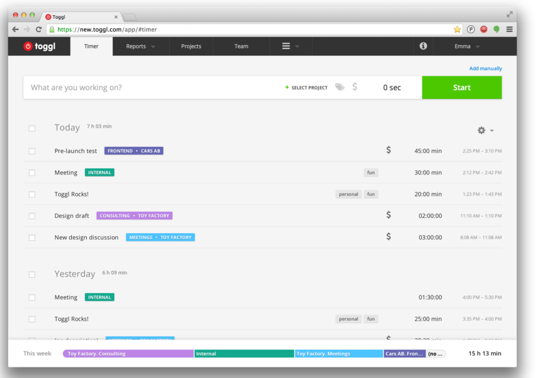Check the Pre-launch test entry checkbox
The height and width of the screenshot is (378, 537).
tap(32, 151)
